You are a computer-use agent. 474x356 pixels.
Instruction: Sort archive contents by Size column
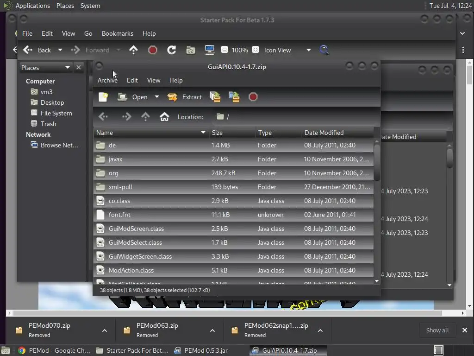232,133
